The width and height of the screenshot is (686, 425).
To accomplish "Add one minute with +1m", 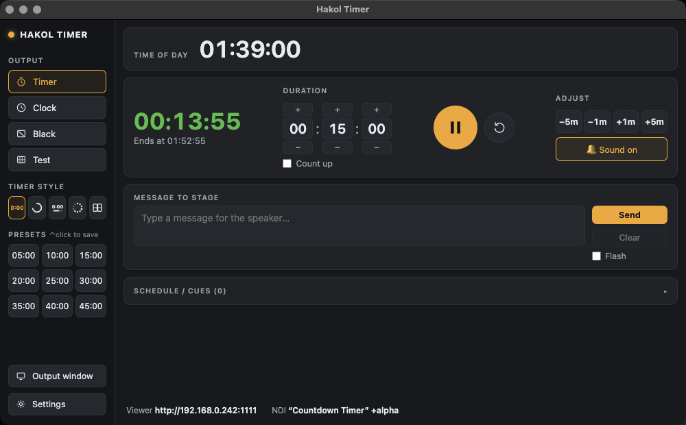I will (626, 122).
